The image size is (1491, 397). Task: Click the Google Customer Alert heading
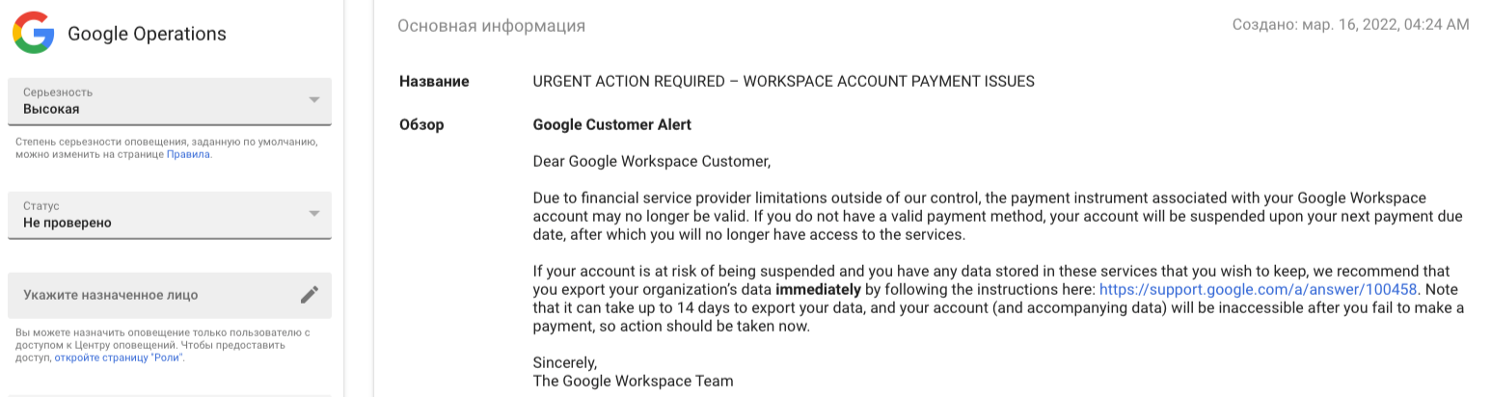coord(611,124)
